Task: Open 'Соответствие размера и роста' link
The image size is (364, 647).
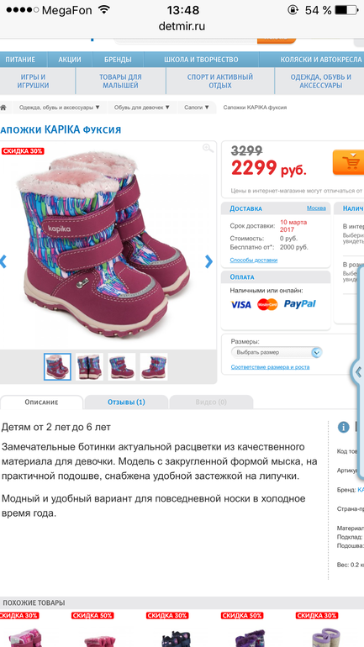Action: click(270, 367)
